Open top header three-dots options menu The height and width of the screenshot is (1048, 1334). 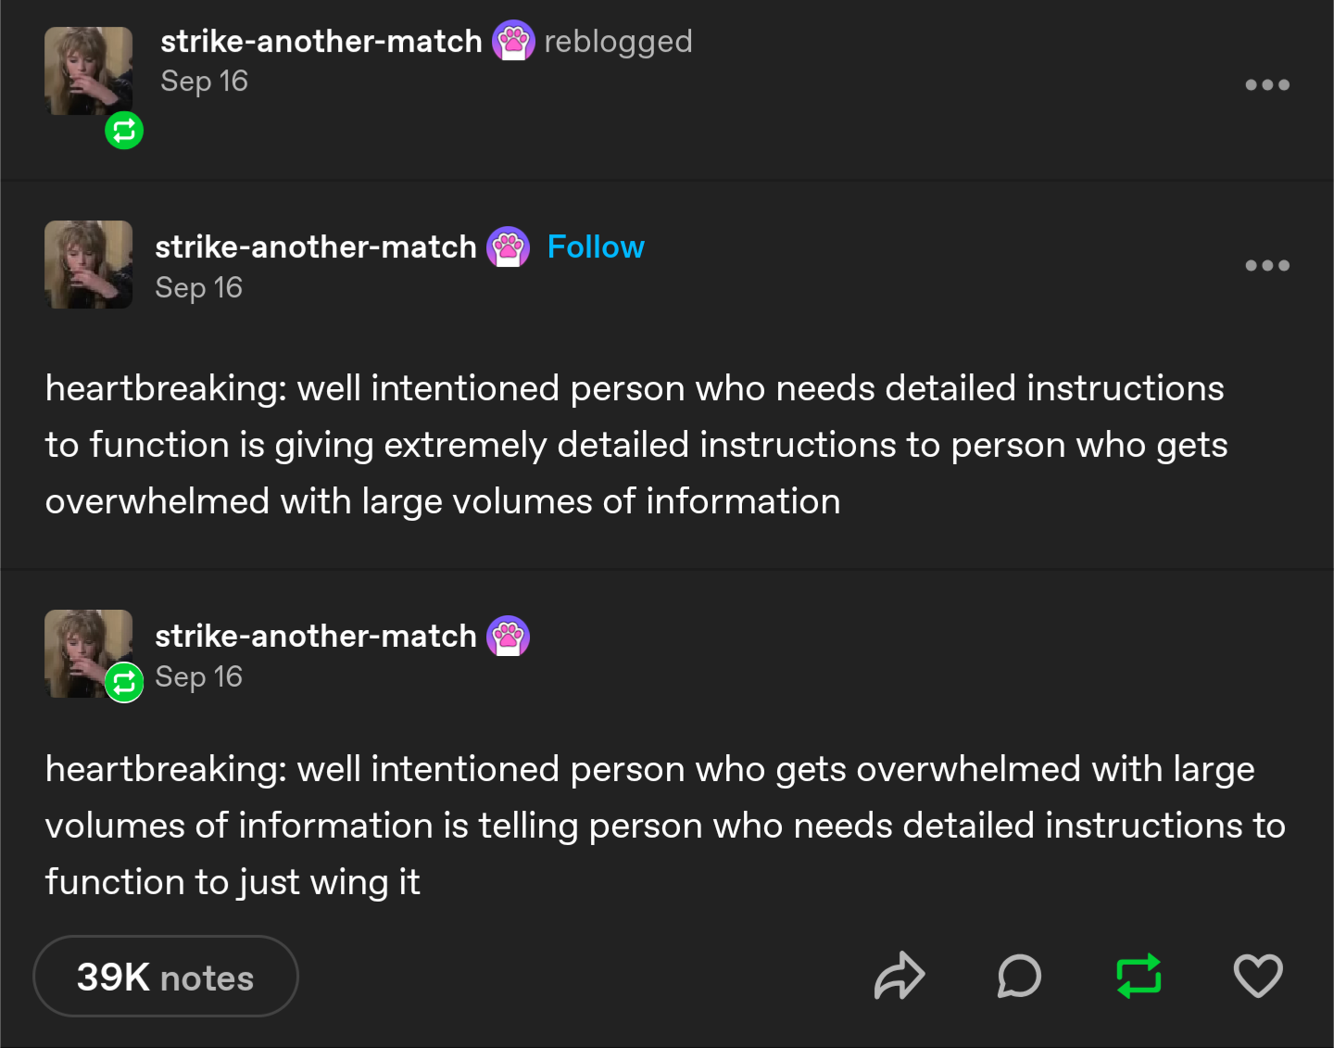[1267, 84]
